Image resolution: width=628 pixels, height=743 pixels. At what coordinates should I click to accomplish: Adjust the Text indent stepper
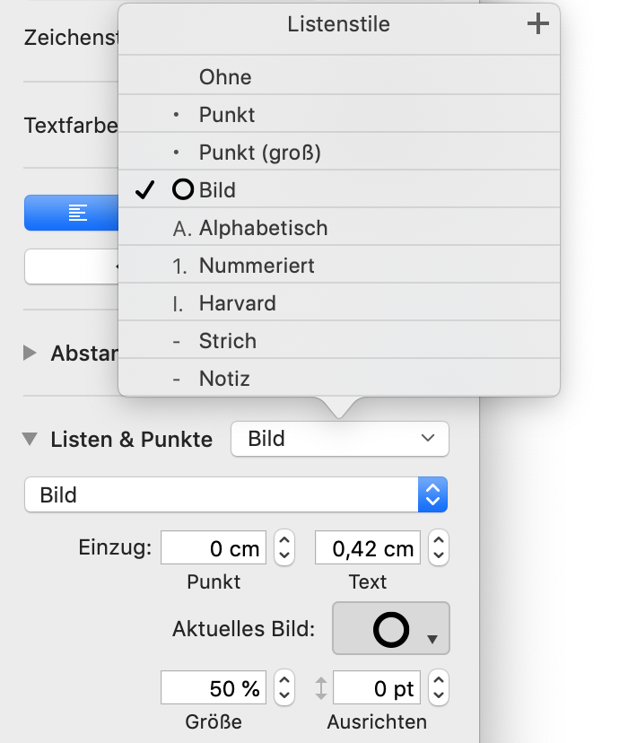point(439,547)
